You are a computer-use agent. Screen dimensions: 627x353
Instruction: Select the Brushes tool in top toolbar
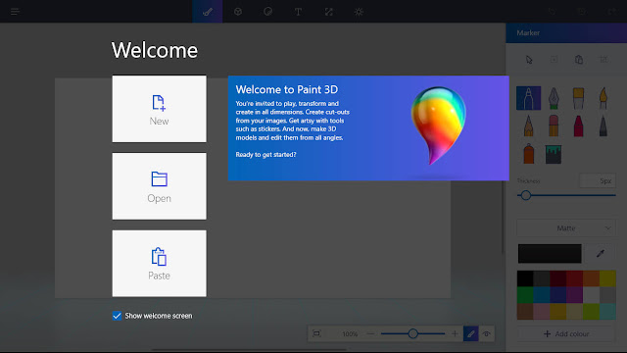click(207, 11)
